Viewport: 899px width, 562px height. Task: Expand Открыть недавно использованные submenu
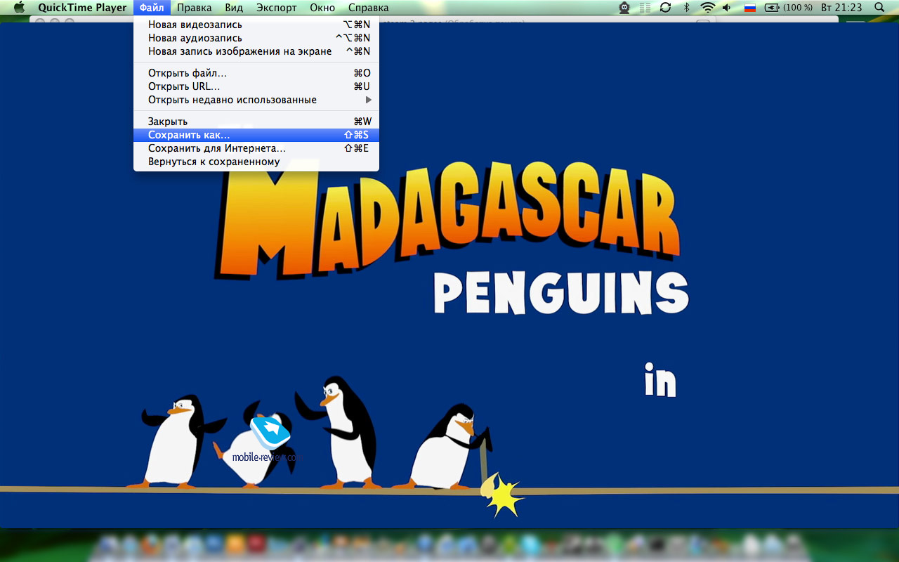(x=256, y=100)
